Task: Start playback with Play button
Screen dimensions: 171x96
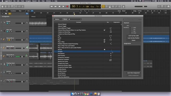Action: point(63,6)
